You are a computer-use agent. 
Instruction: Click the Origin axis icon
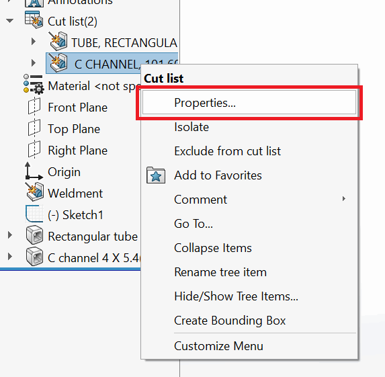pyautogui.click(x=34, y=171)
